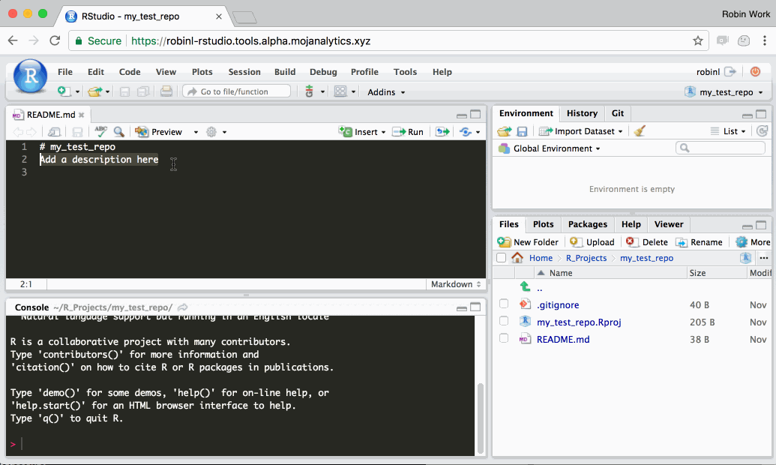Viewport: 776px width, 465px height.
Task: Open the More dropdown in Files pane
Action: [754, 242]
